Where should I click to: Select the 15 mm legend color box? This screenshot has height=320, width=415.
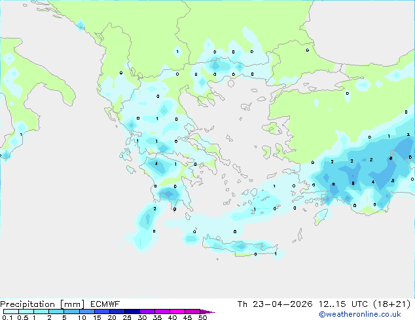click(101, 312)
